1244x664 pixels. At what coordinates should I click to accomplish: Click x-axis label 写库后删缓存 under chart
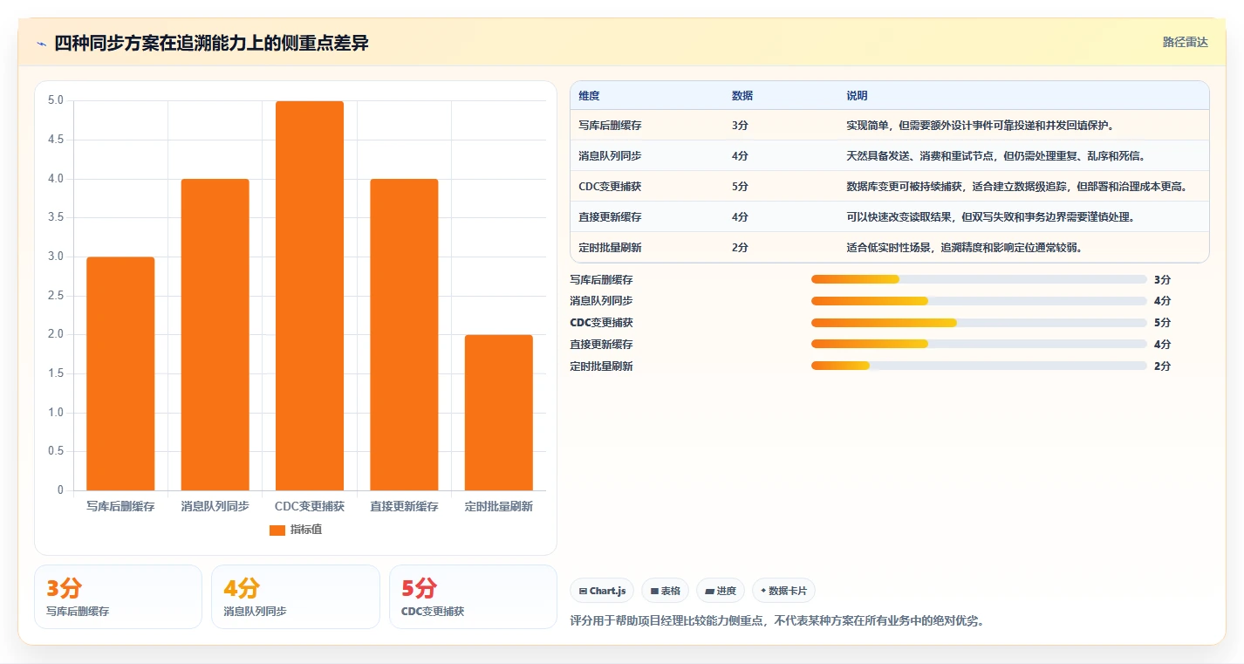tap(120, 506)
